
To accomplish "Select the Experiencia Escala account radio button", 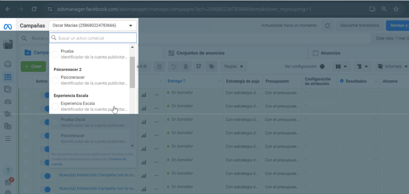I will tap(55, 106).
